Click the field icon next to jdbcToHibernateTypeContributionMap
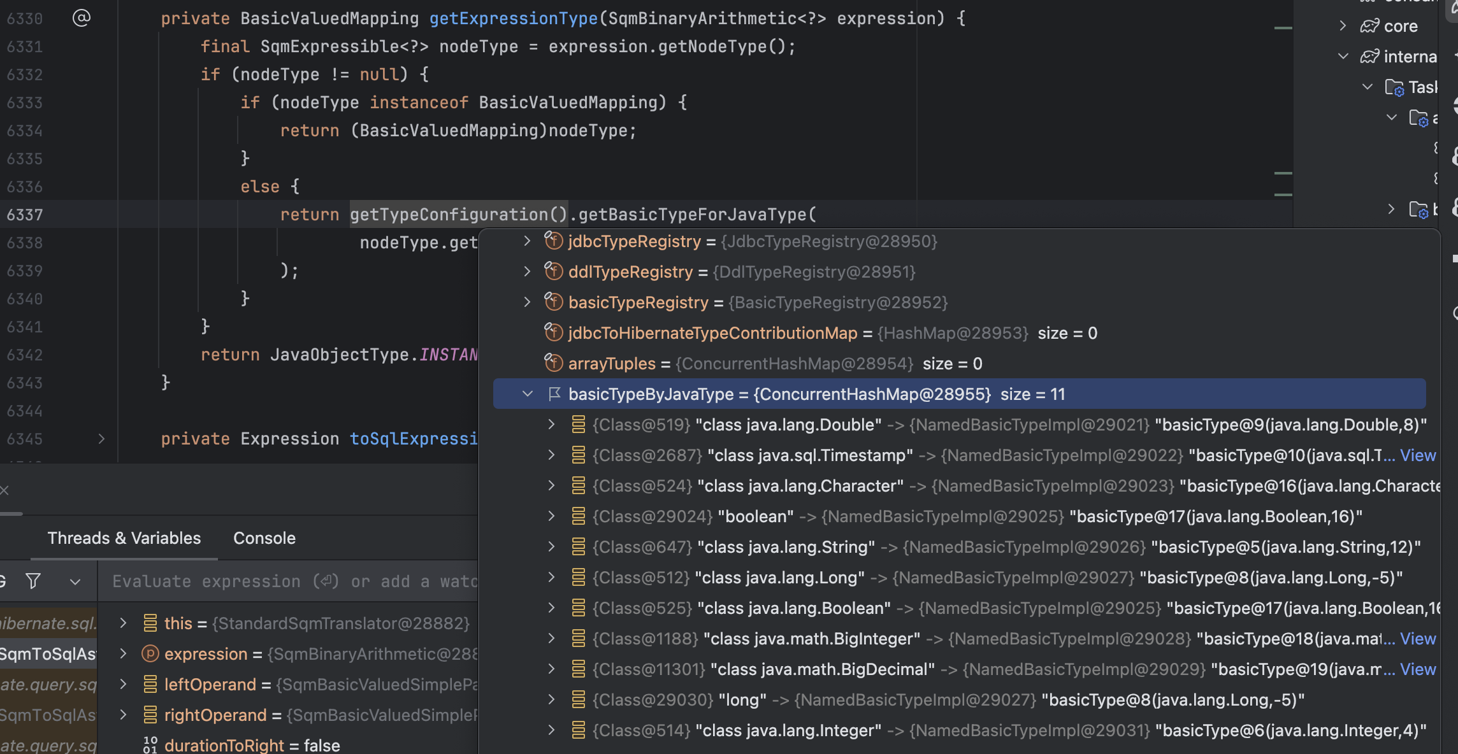The height and width of the screenshot is (754, 1458). pos(553,333)
